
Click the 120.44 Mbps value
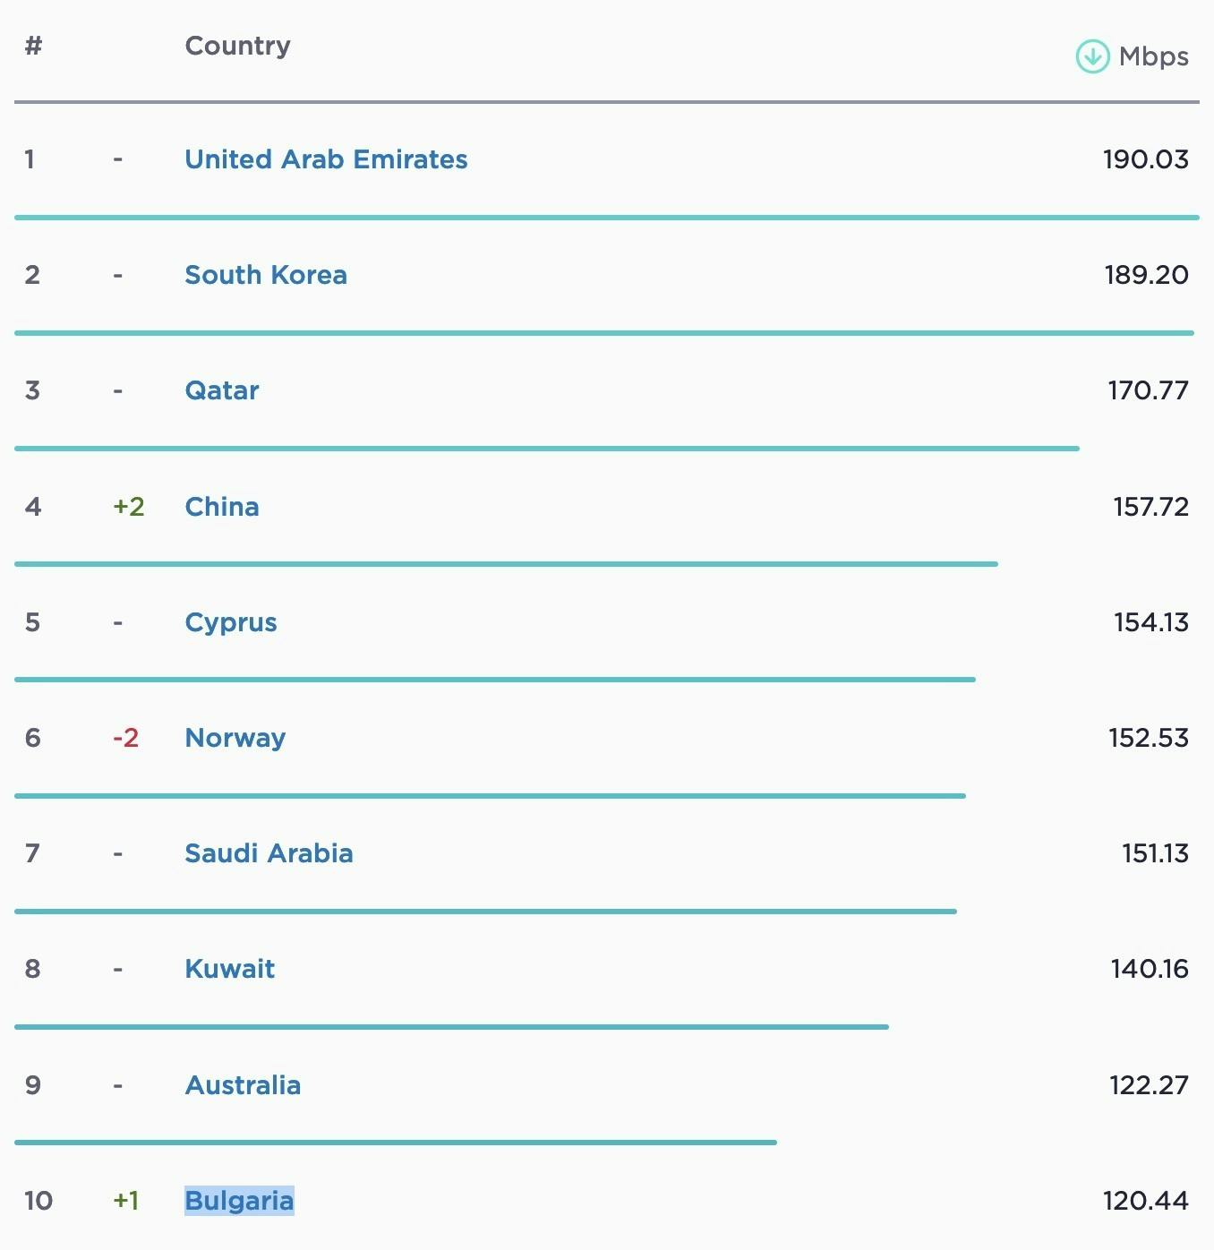[1145, 1201]
